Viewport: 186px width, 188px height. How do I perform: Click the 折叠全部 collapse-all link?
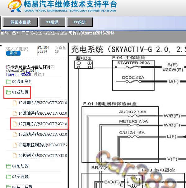(60, 49)
